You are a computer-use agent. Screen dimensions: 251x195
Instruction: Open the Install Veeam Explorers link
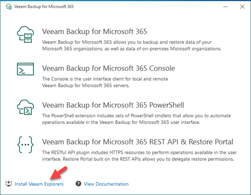[x=39, y=184]
